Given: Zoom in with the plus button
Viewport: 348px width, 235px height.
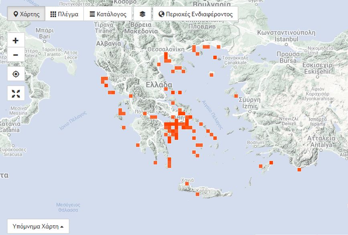Looking at the screenshot, I should tap(16, 40).
